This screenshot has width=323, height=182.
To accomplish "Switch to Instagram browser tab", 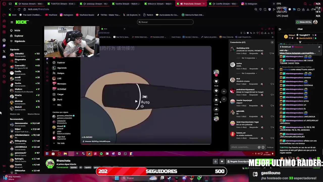I will click(252, 4).
